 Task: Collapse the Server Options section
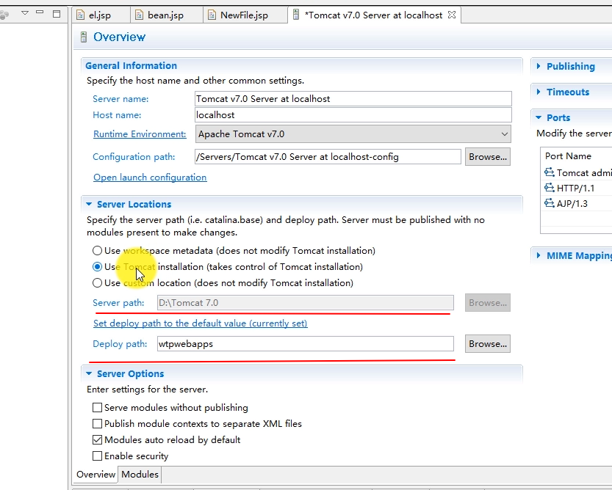pos(89,374)
